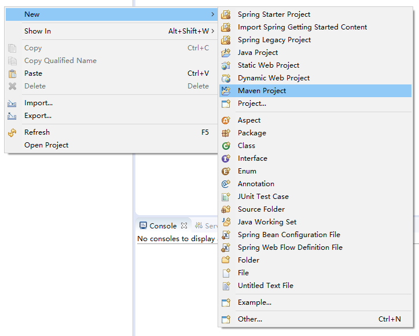Click the Static Web Project globe icon
This screenshot has width=419, height=336.
pyautogui.click(x=226, y=65)
